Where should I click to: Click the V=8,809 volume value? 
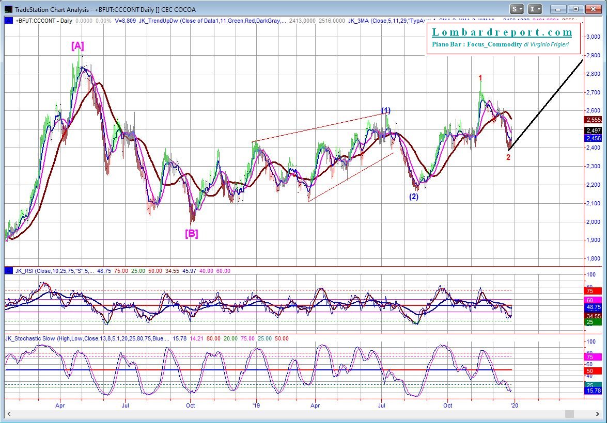[126, 21]
